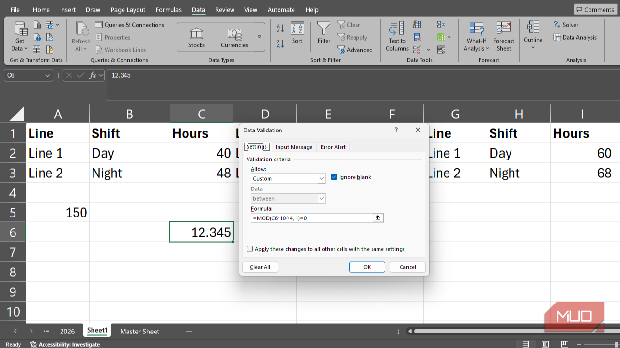Open Queries & Connections pane
The width and height of the screenshot is (620, 348).
pyautogui.click(x=129, y=25)
